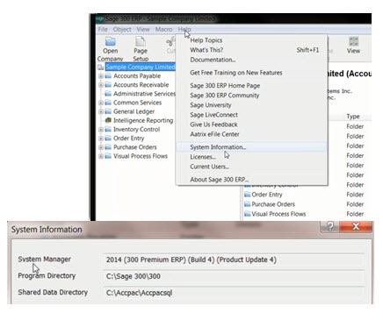The height and width of the screenshot is (320, 383).
Task: Click Visual Process Flows icon in right pane
Action: click(248, 214)
